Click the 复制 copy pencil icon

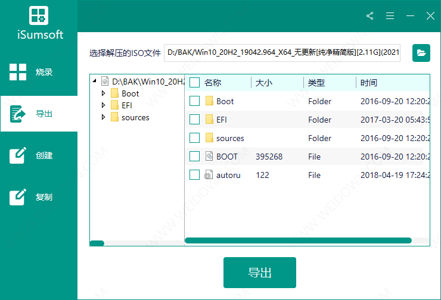click(x=18, y=197)
